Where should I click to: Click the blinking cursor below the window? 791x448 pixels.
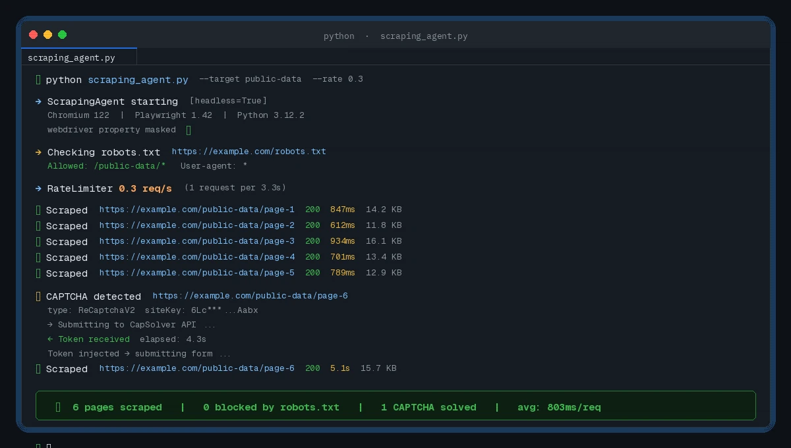(50, 445)
